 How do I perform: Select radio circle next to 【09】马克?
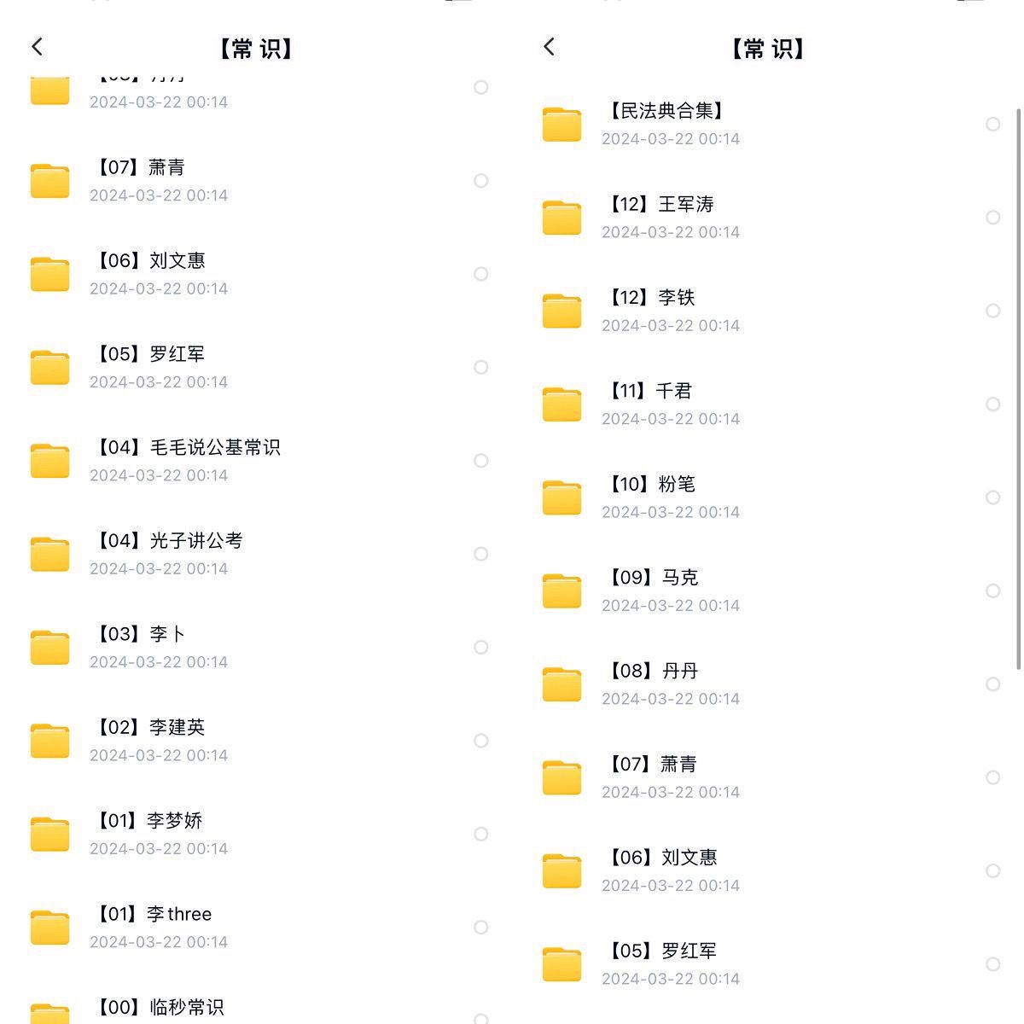[993, 591]
